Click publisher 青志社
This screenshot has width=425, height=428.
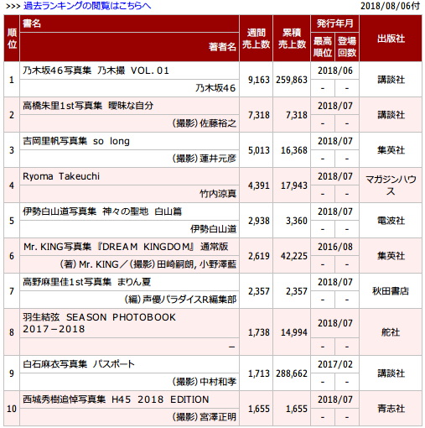(x=391, y=409)
